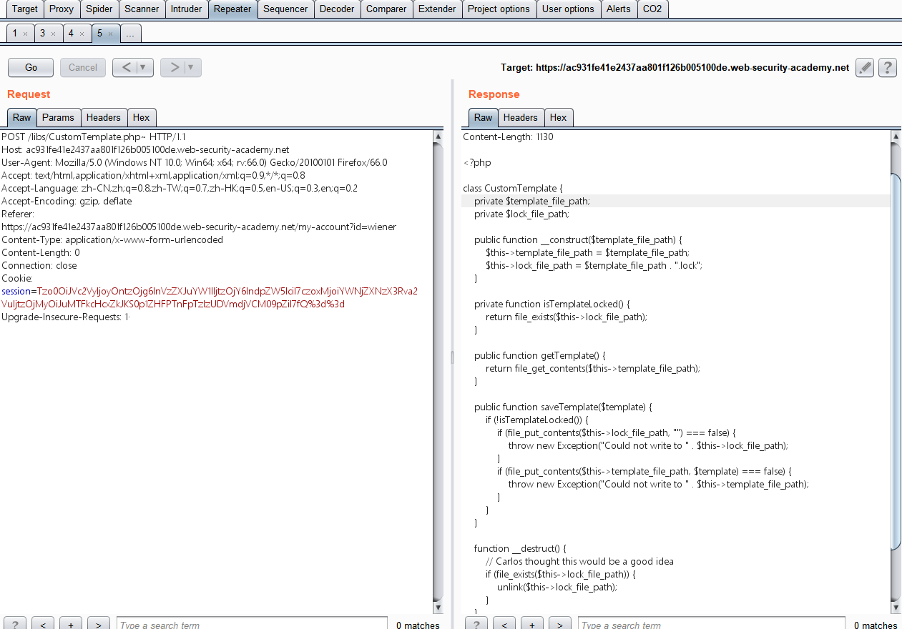902x629 pixels.
Task: Open the CO2 extension tab
Action: [652, 9]
